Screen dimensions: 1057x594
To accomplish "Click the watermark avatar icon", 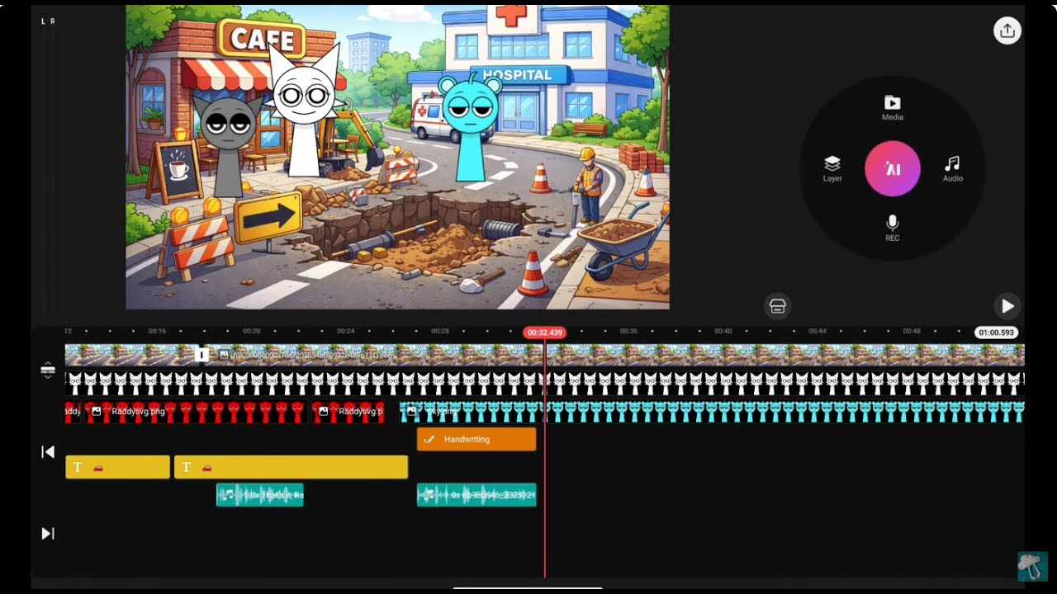I will coord(1031,566).
